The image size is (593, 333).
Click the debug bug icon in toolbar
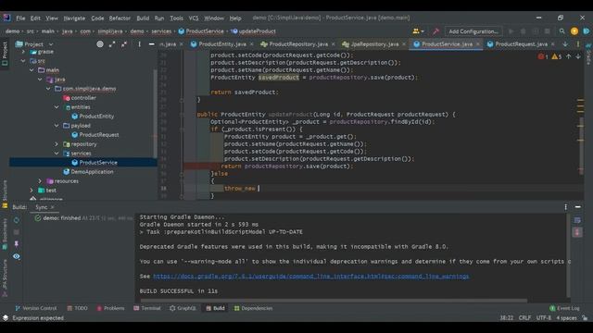point(523,31)
